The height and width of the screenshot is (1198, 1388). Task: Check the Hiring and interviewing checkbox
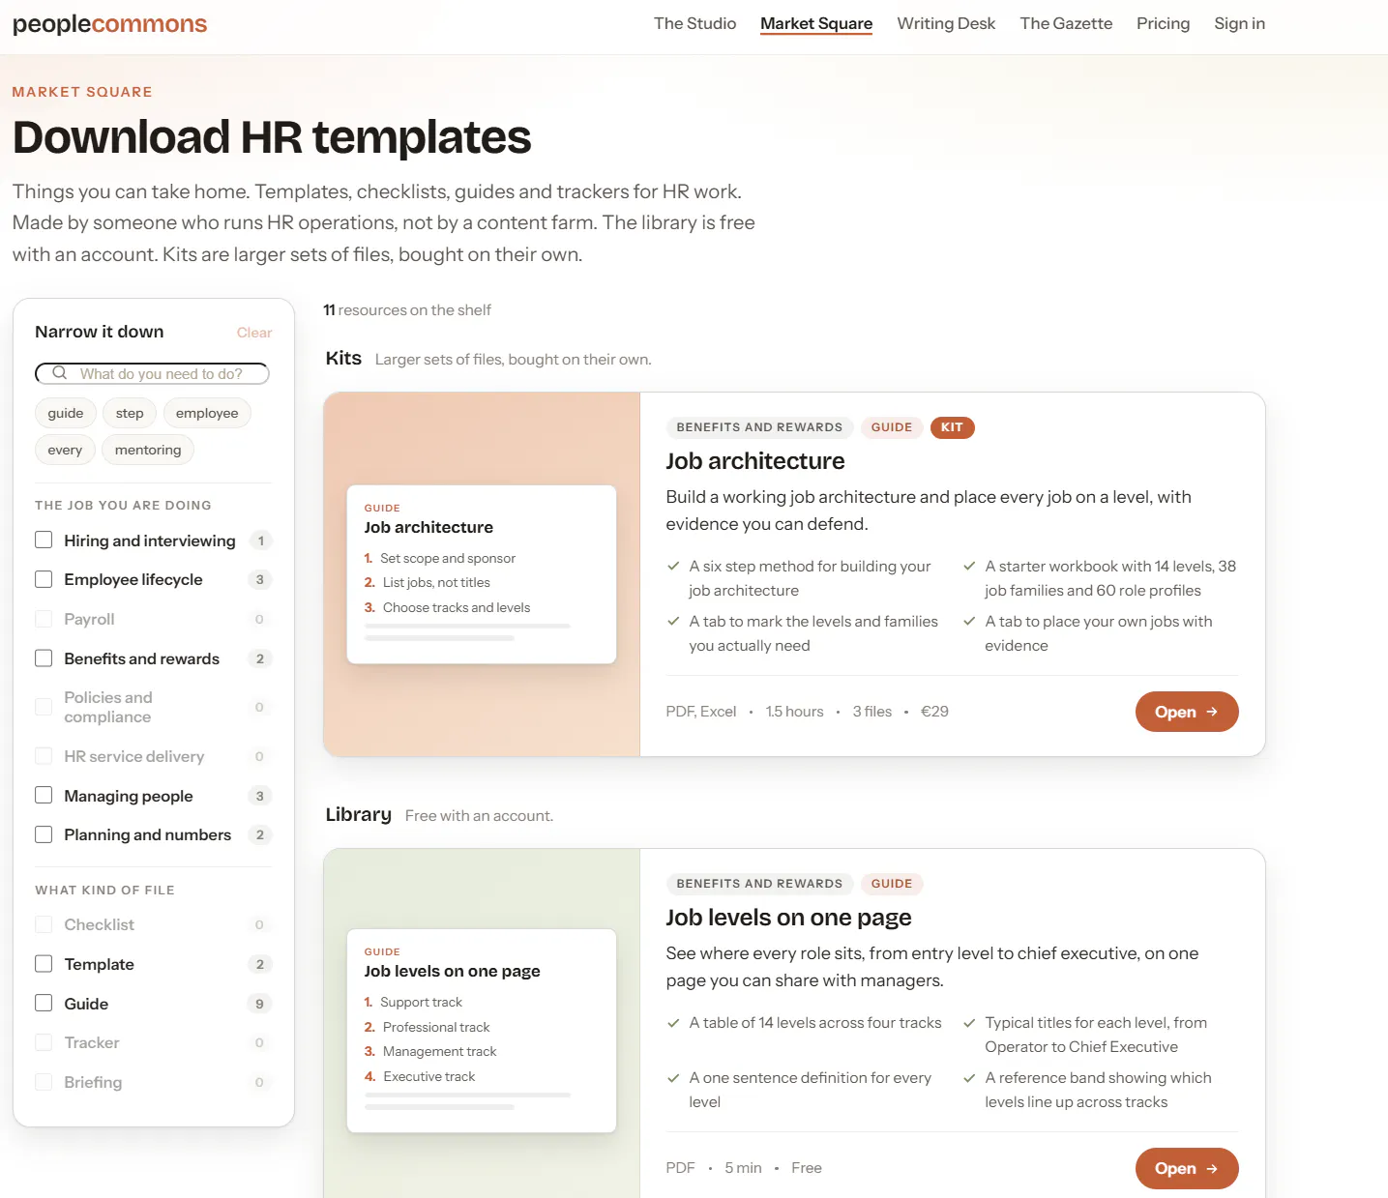click(x=44, y=540)
